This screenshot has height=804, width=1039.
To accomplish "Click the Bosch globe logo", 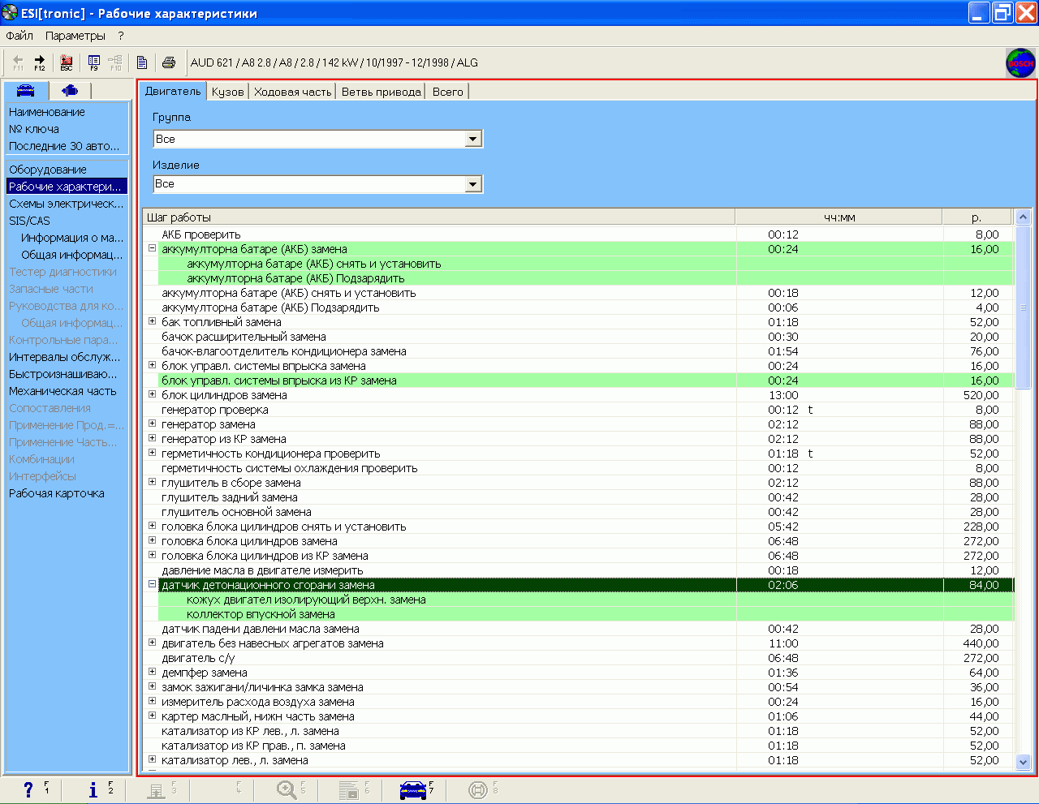I will click(1020, 62).
